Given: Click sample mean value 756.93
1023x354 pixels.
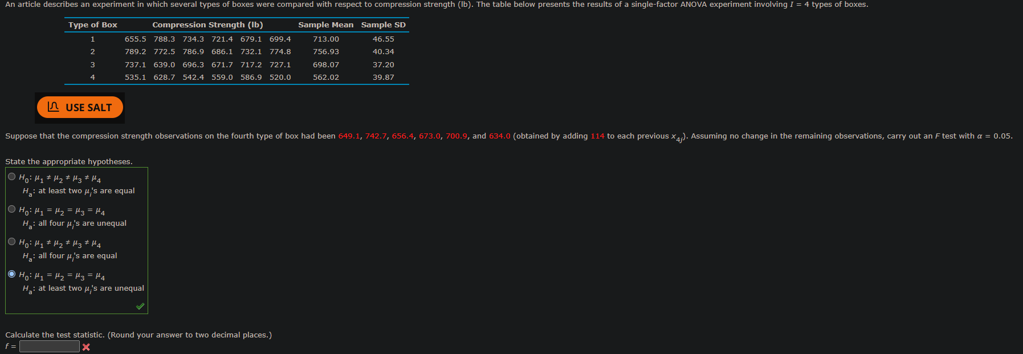Looking at the screenshot, I should [326, 52].
